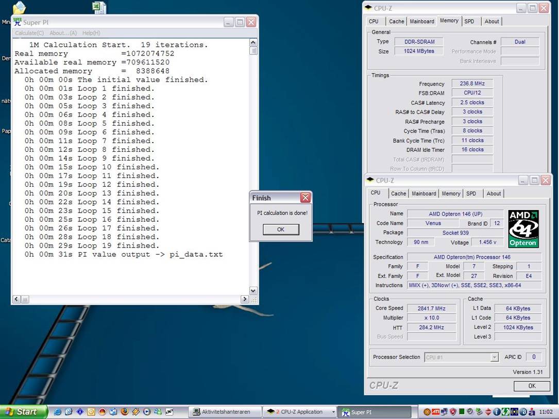Expand the Processor Selection dropdown

(x=494, y=357)
